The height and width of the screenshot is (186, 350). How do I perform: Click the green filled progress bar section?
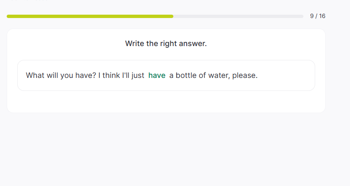click(x=90, y=16)
